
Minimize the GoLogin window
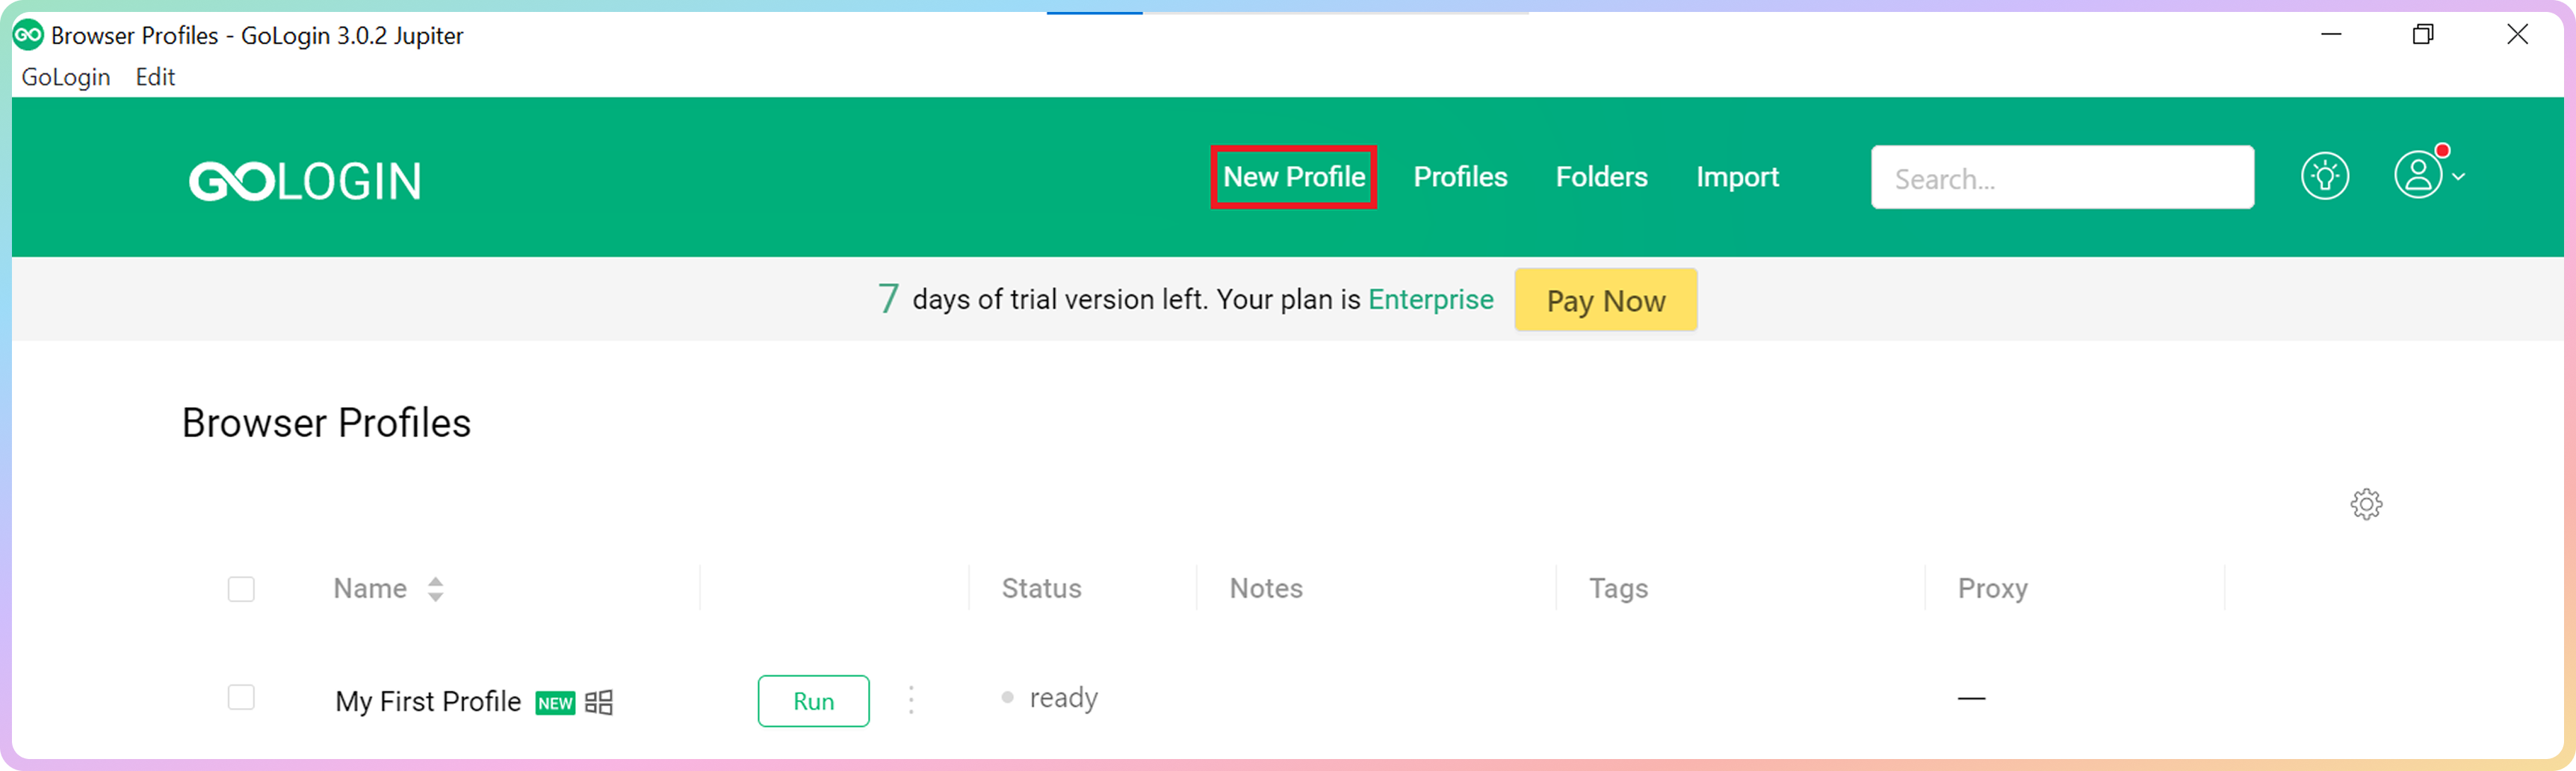(x=2331, y=35)
